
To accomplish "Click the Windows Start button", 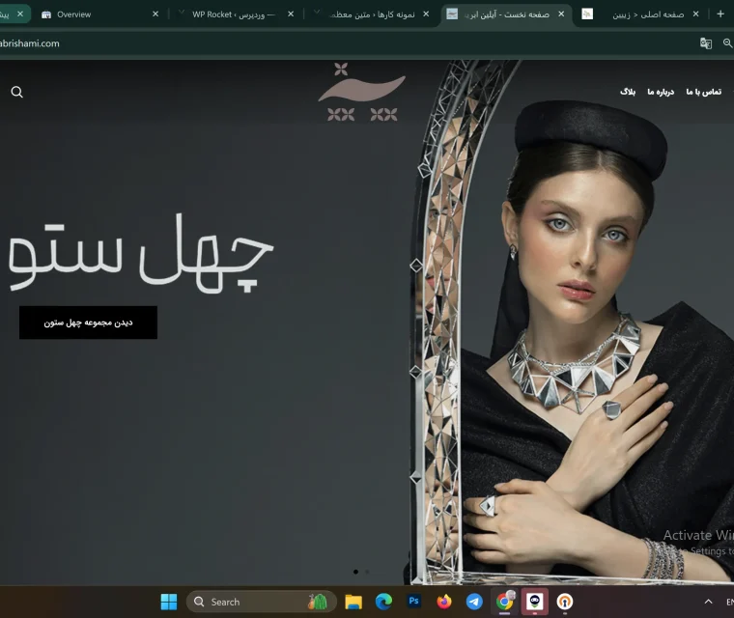I will (169, 602).
